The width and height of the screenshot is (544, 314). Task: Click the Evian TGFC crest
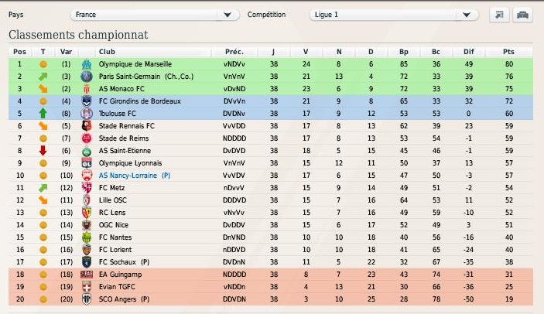(87, 287)
